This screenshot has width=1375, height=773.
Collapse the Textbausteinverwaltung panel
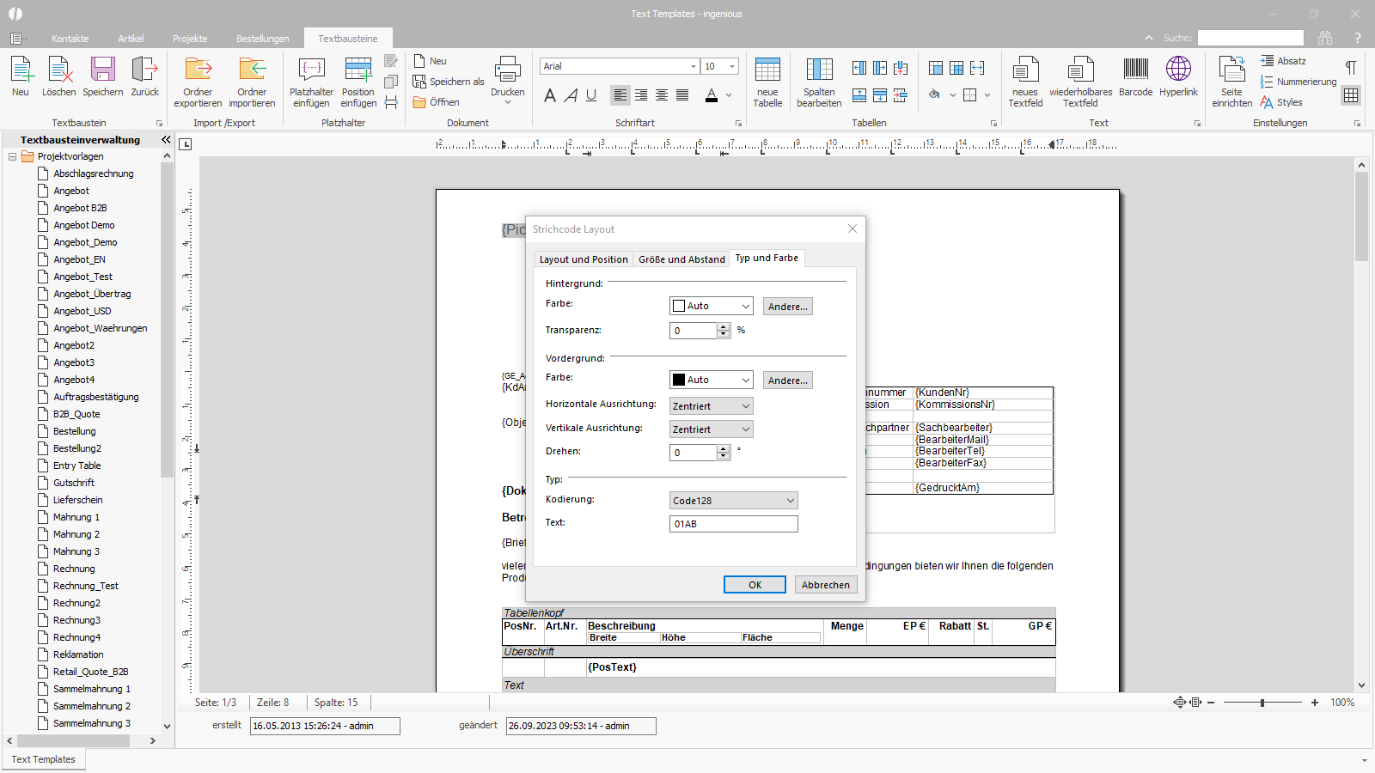coord(166,139)
